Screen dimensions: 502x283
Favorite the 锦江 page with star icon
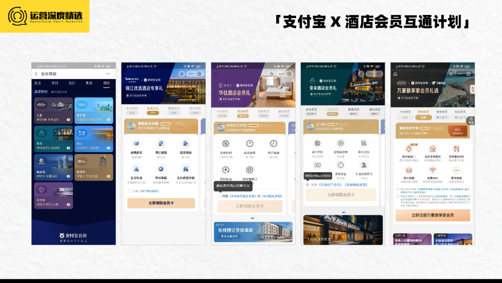[x=182, y=74]
